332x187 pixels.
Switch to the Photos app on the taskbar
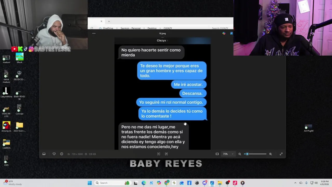tap(212, 183)
